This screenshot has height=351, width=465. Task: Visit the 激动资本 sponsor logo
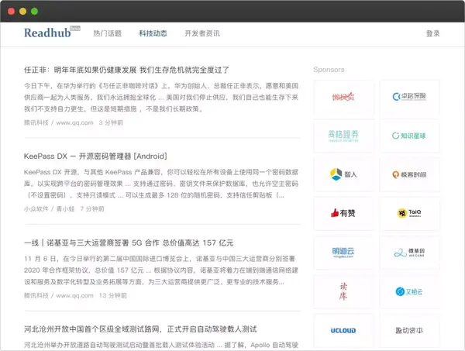tap(409, 330)
